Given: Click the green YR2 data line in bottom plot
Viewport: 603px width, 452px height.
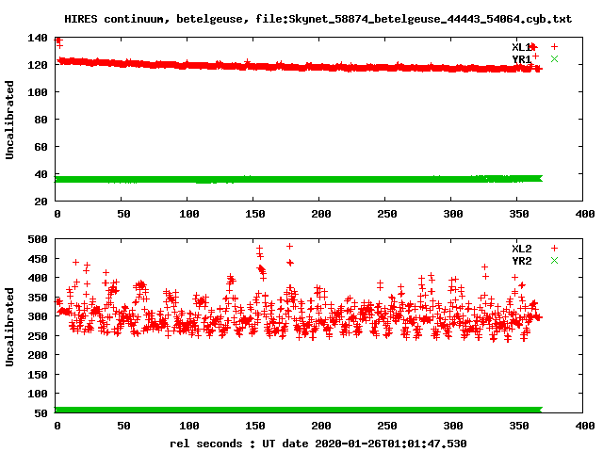Looking at the screenshot, I should click(x=283, y=410).
